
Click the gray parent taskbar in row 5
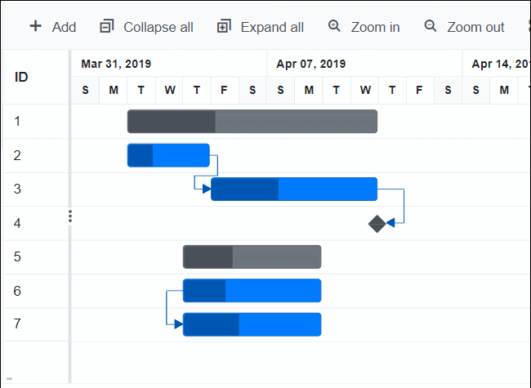[x=252, y=256]
